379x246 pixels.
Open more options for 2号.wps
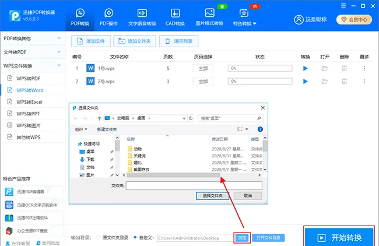click(x=364, y=82)
